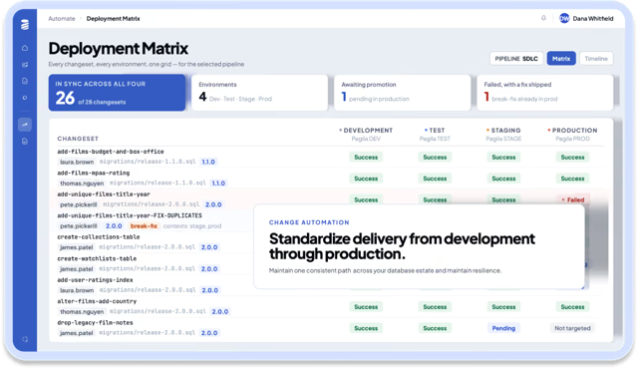The width and height of the screenshot is (638, 369).
Task: Open notifications bell icon
Action: coord(543,18)
